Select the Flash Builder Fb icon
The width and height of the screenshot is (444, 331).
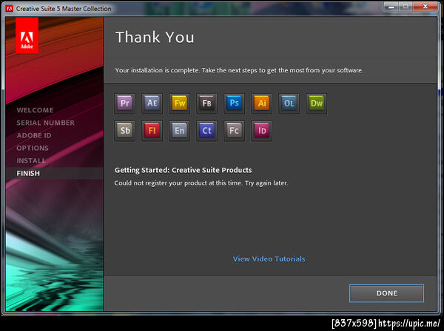(x=206, y=103)
